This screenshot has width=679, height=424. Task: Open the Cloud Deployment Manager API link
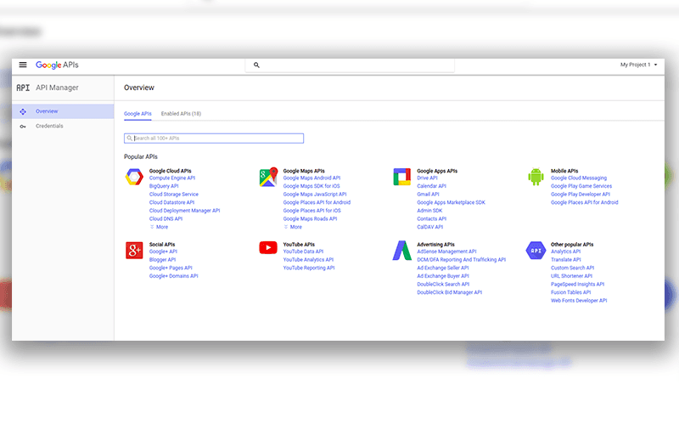[x=184, y=211]
